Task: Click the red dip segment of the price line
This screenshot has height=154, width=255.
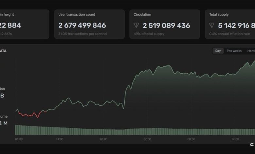Action: (29, 115)
